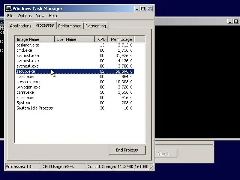
Task: Minimize the Task Manager window
Action: tap(137, 9)
